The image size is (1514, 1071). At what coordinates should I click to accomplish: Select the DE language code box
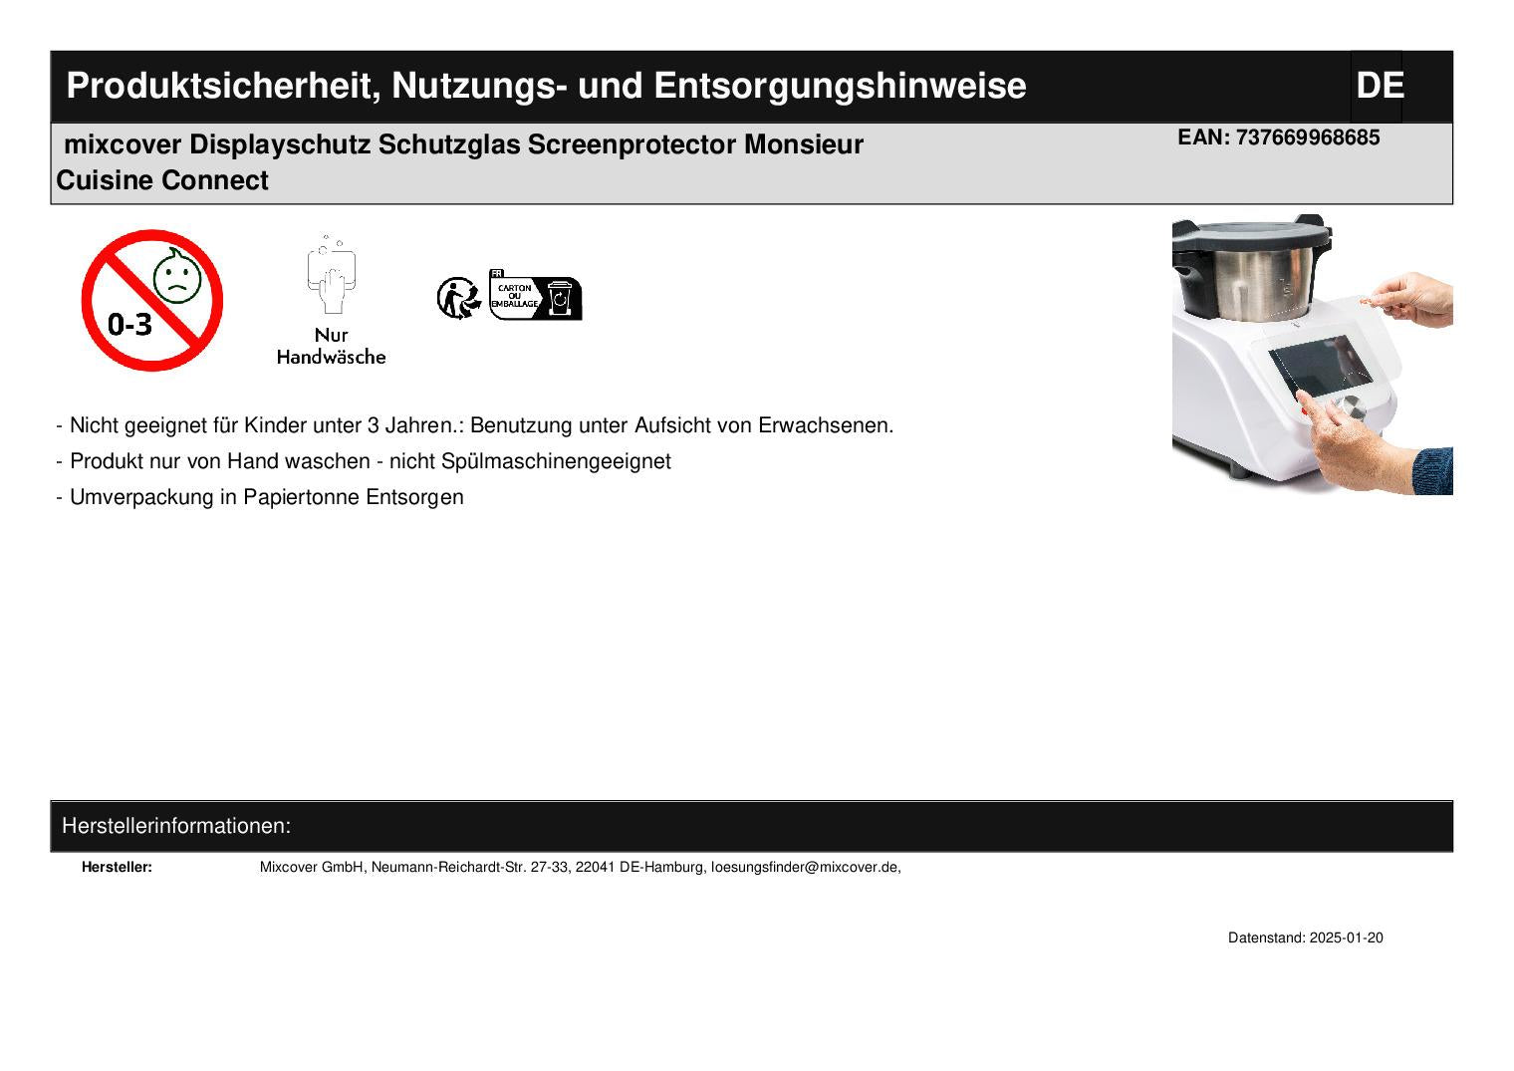click(x=1378, y=86)
